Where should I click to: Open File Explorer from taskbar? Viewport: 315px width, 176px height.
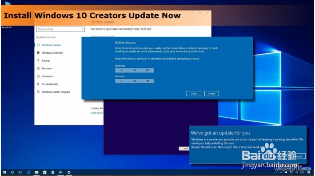pos(36,172)
